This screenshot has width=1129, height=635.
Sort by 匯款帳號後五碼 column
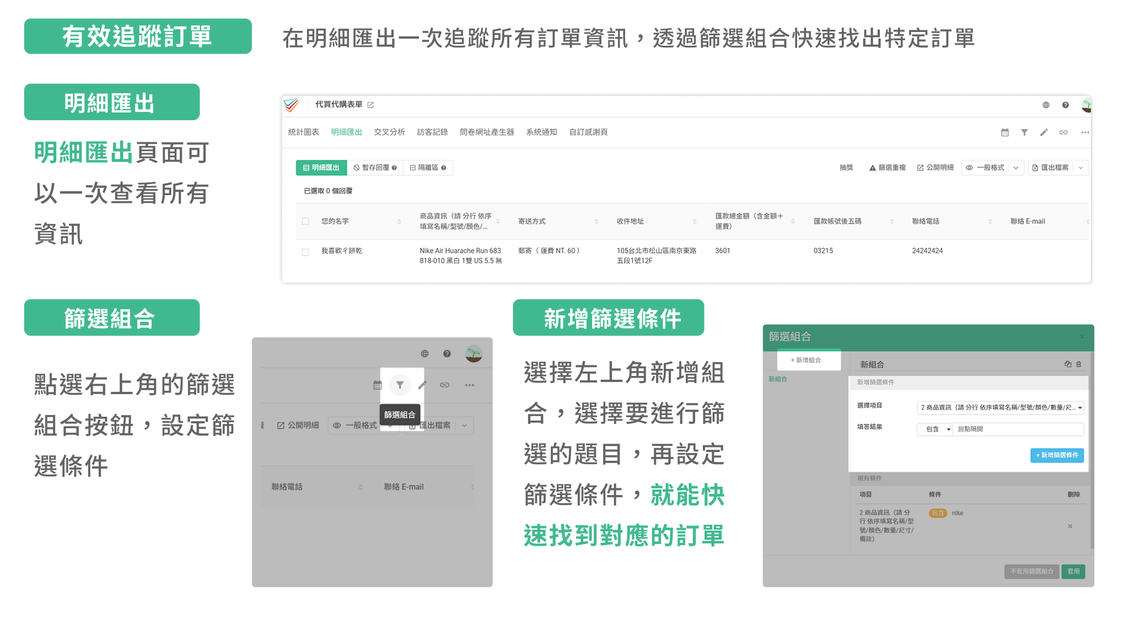pos(891,222)
